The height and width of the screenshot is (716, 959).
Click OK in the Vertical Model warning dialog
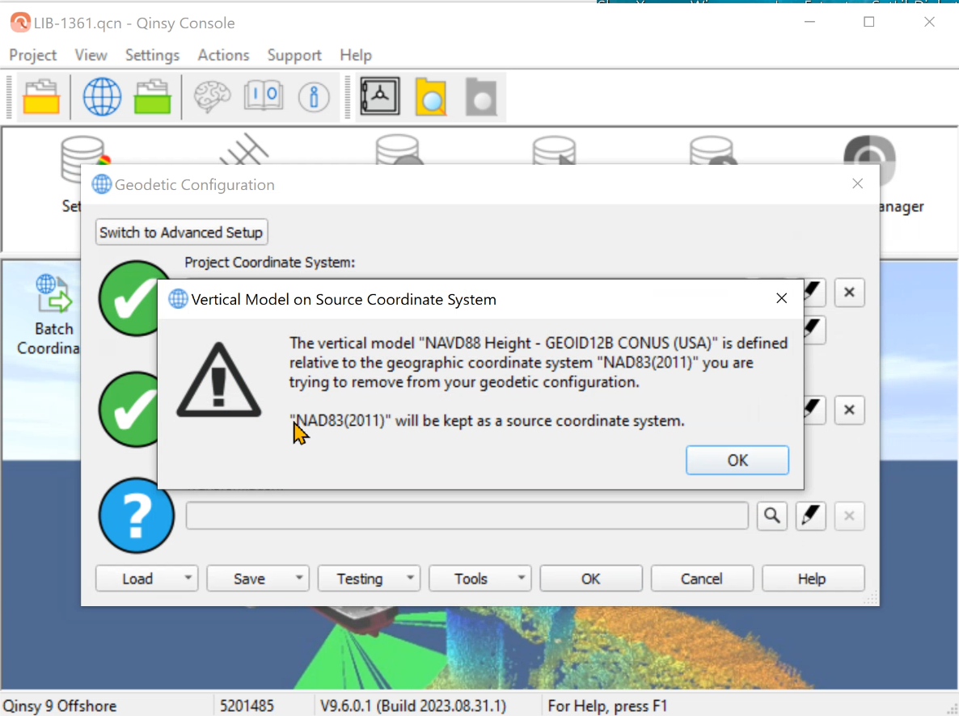tap(737, 460)
